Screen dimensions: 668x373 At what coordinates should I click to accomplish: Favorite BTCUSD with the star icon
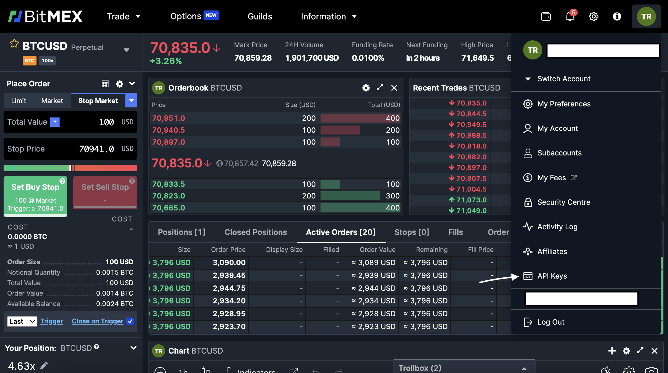14,44
